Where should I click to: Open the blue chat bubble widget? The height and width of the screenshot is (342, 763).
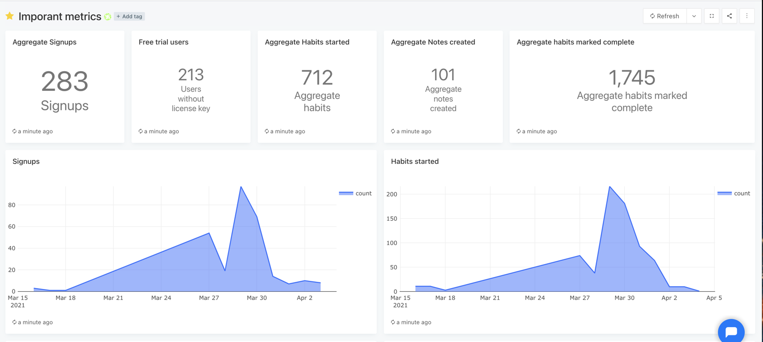coord(731,331)
